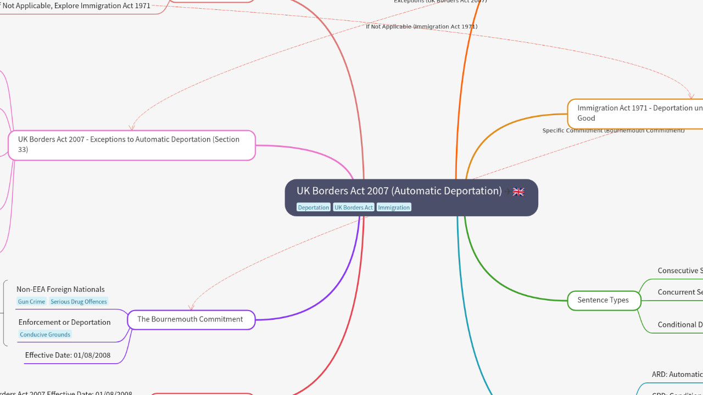The width and height of the screenshot is (703, 395).
Task: Select the Enforcement or Deportation item
Action: 64,322
